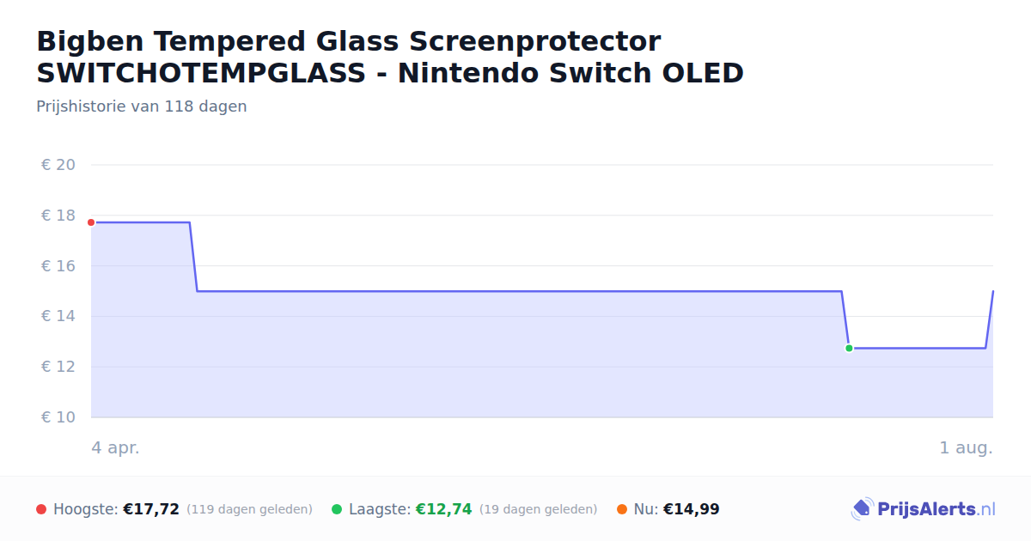Viewport: 1031px width, 541px height.
Task: Click the Prijshistorie van 118 dagen subtitle
Action: coord(142,106)
